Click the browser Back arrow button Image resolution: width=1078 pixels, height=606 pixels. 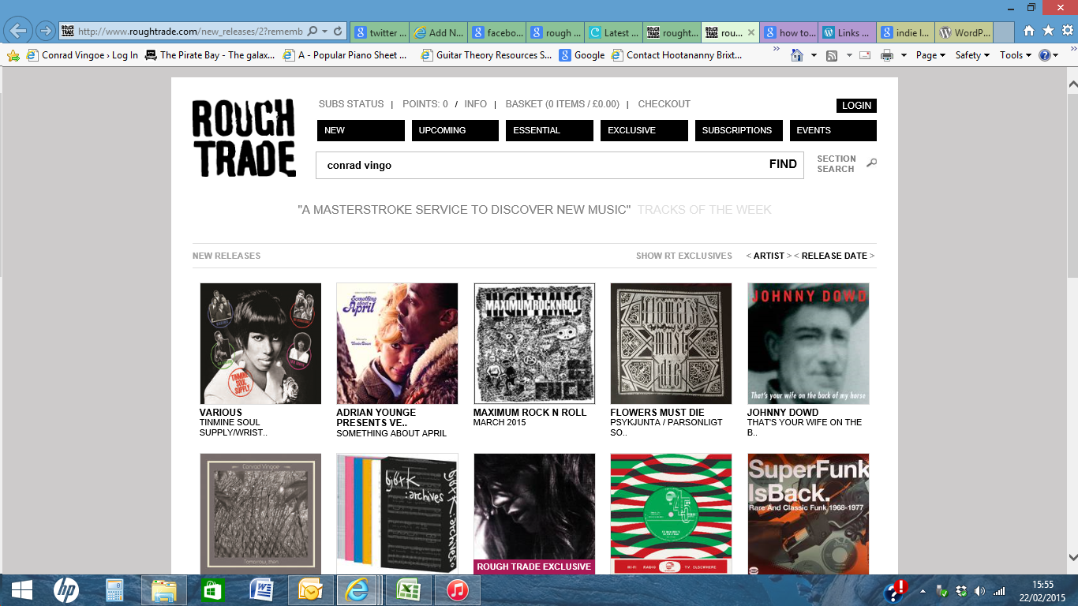coord(18,32)
